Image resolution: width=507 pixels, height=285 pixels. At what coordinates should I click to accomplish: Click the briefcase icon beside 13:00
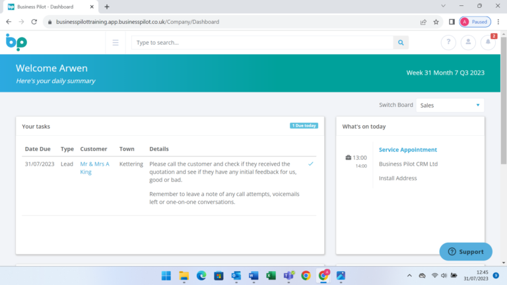pos(349,158)
